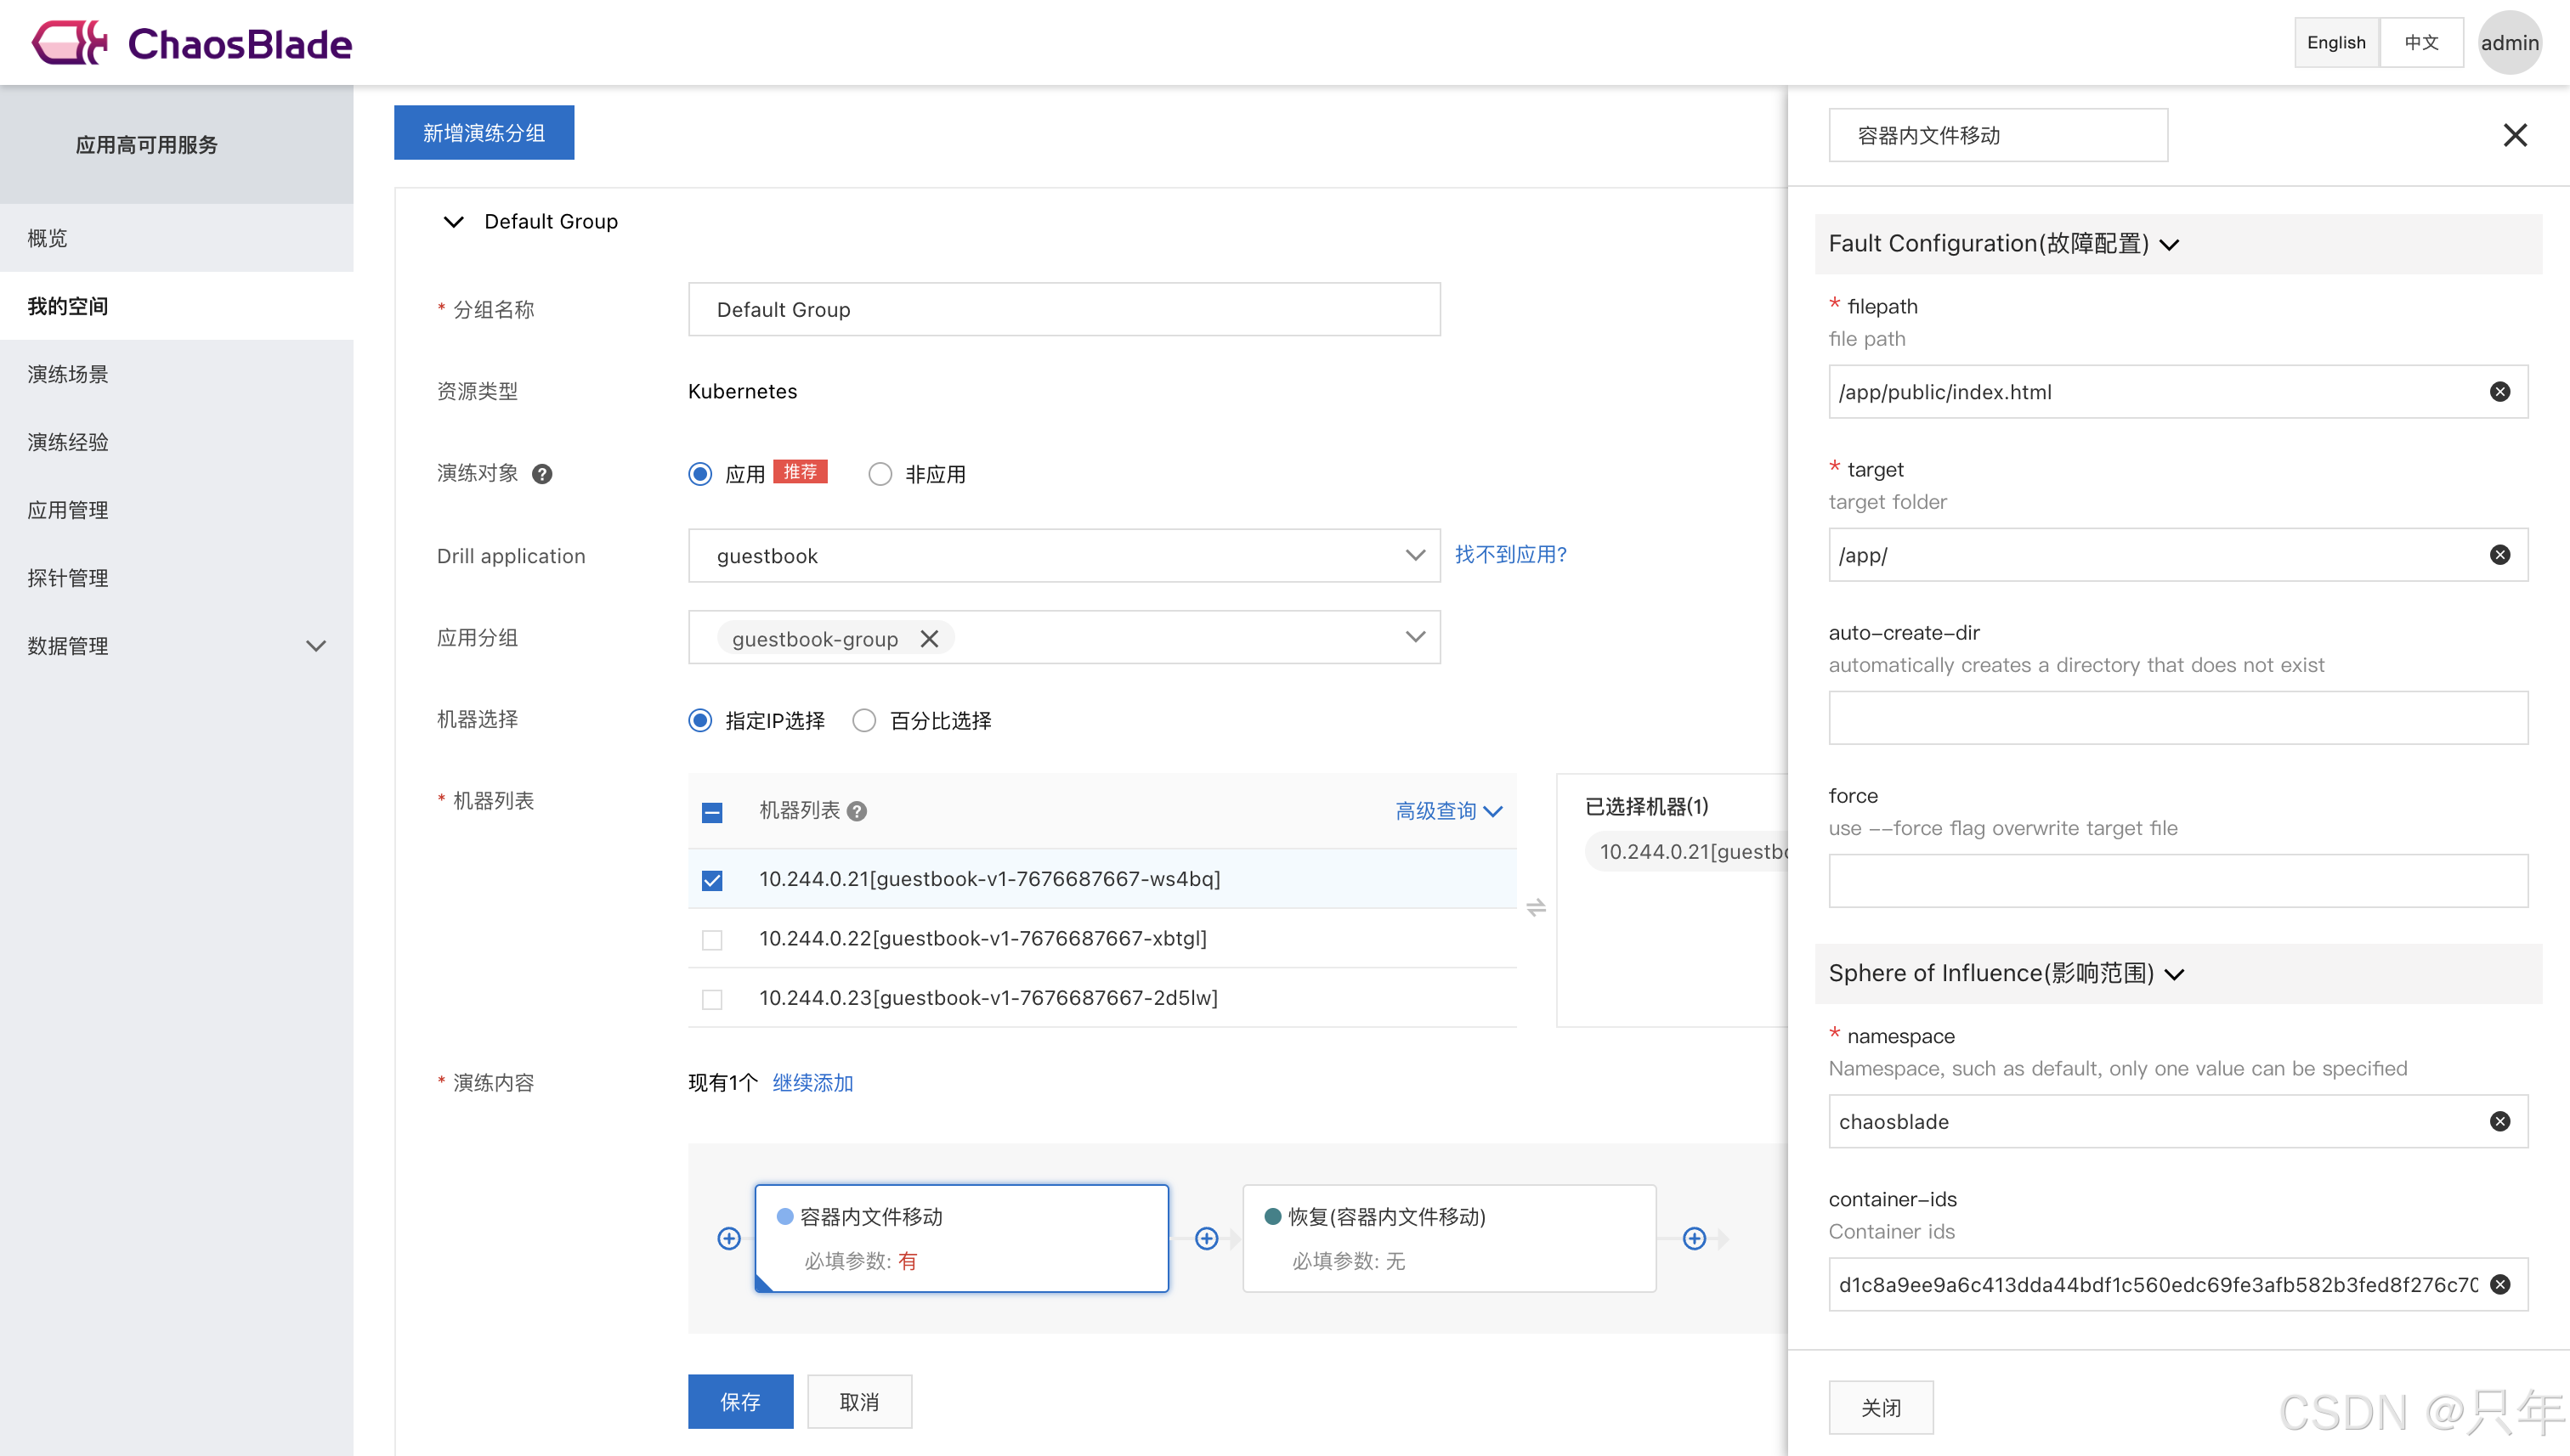Click plus icon after 恢复 node
The height and width of the screenshot is (1456, 2570).
click(x=1694, y=1239)
